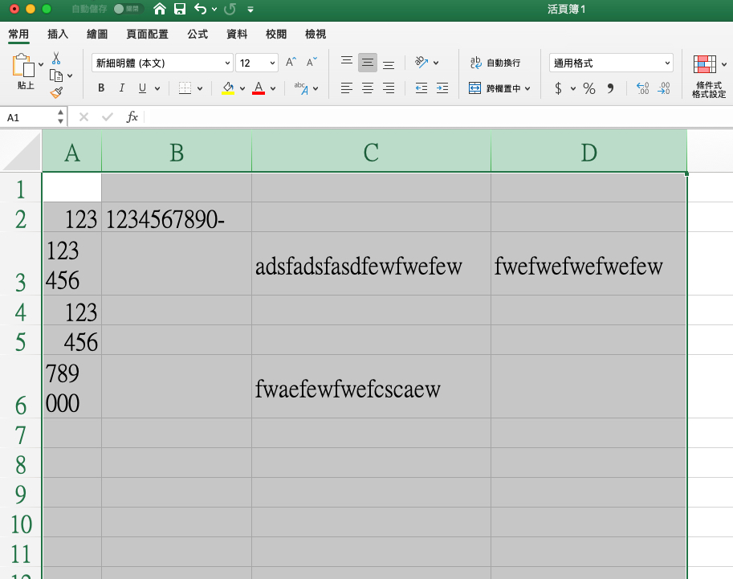The image size is (733, 579).
Task: Toggle Underline formatting
Action: 143,88
